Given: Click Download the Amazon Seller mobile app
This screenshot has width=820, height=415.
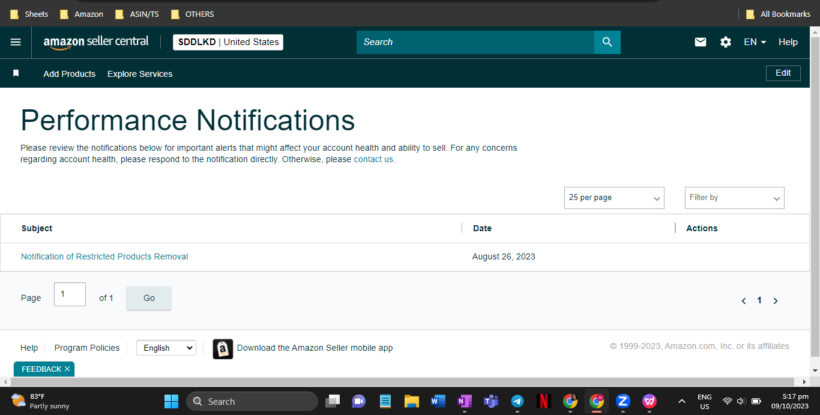Looking at the screenshot, I should 315,348.
